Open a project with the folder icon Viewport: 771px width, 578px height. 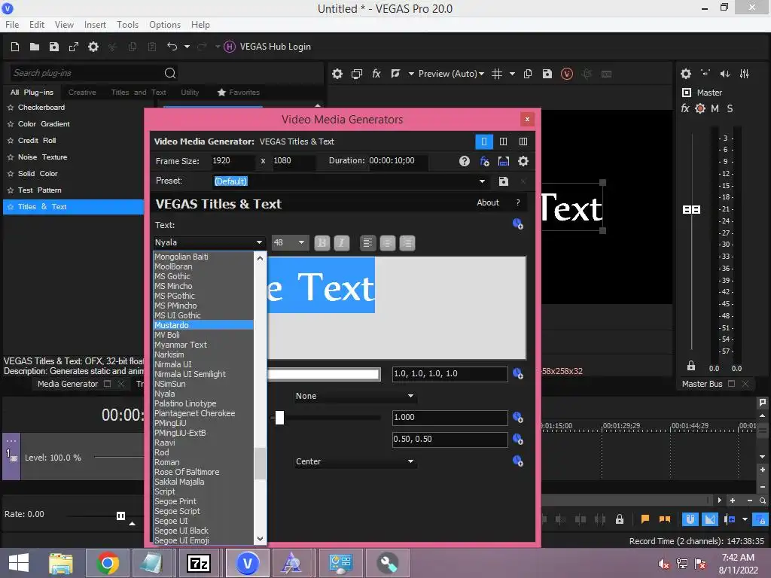pyautogui.click(x=35, y=47)
